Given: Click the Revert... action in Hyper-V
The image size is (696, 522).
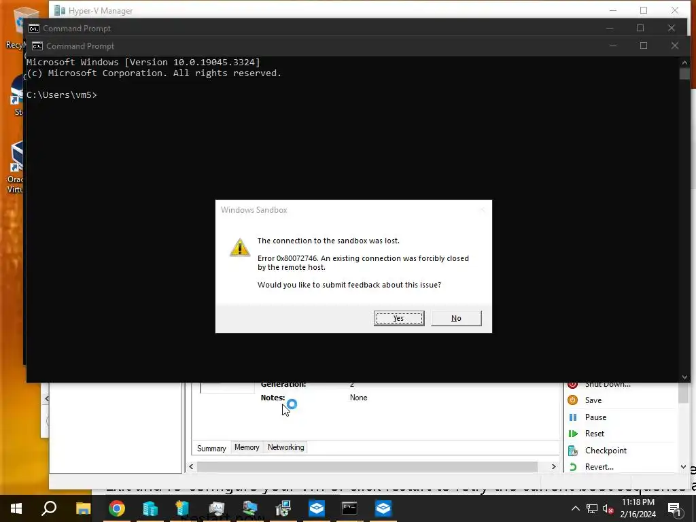Looking at the screenshot, I should click(x=599, y=467).
